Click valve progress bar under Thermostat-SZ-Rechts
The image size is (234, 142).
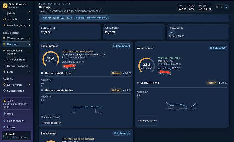[88, 94]
